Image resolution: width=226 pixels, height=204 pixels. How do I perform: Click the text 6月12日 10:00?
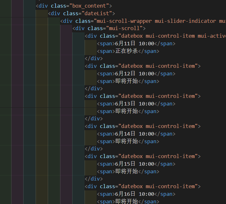[135, 74]
